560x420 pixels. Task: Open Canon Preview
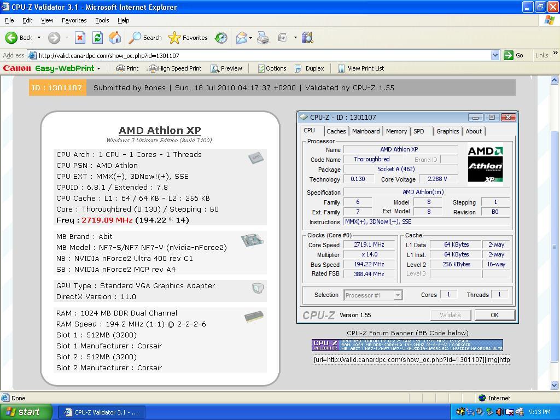pos(226,68)
